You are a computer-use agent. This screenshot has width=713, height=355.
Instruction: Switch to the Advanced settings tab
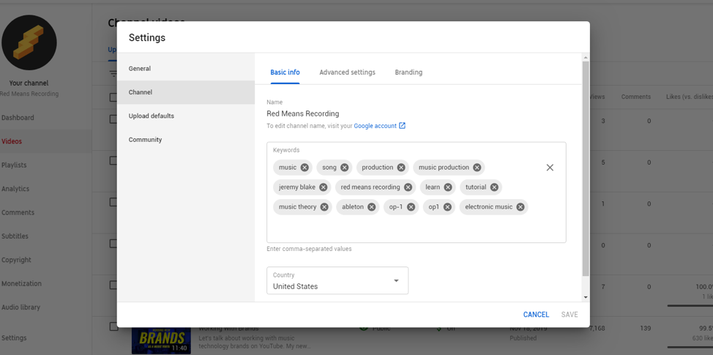[x=348, y=72]
